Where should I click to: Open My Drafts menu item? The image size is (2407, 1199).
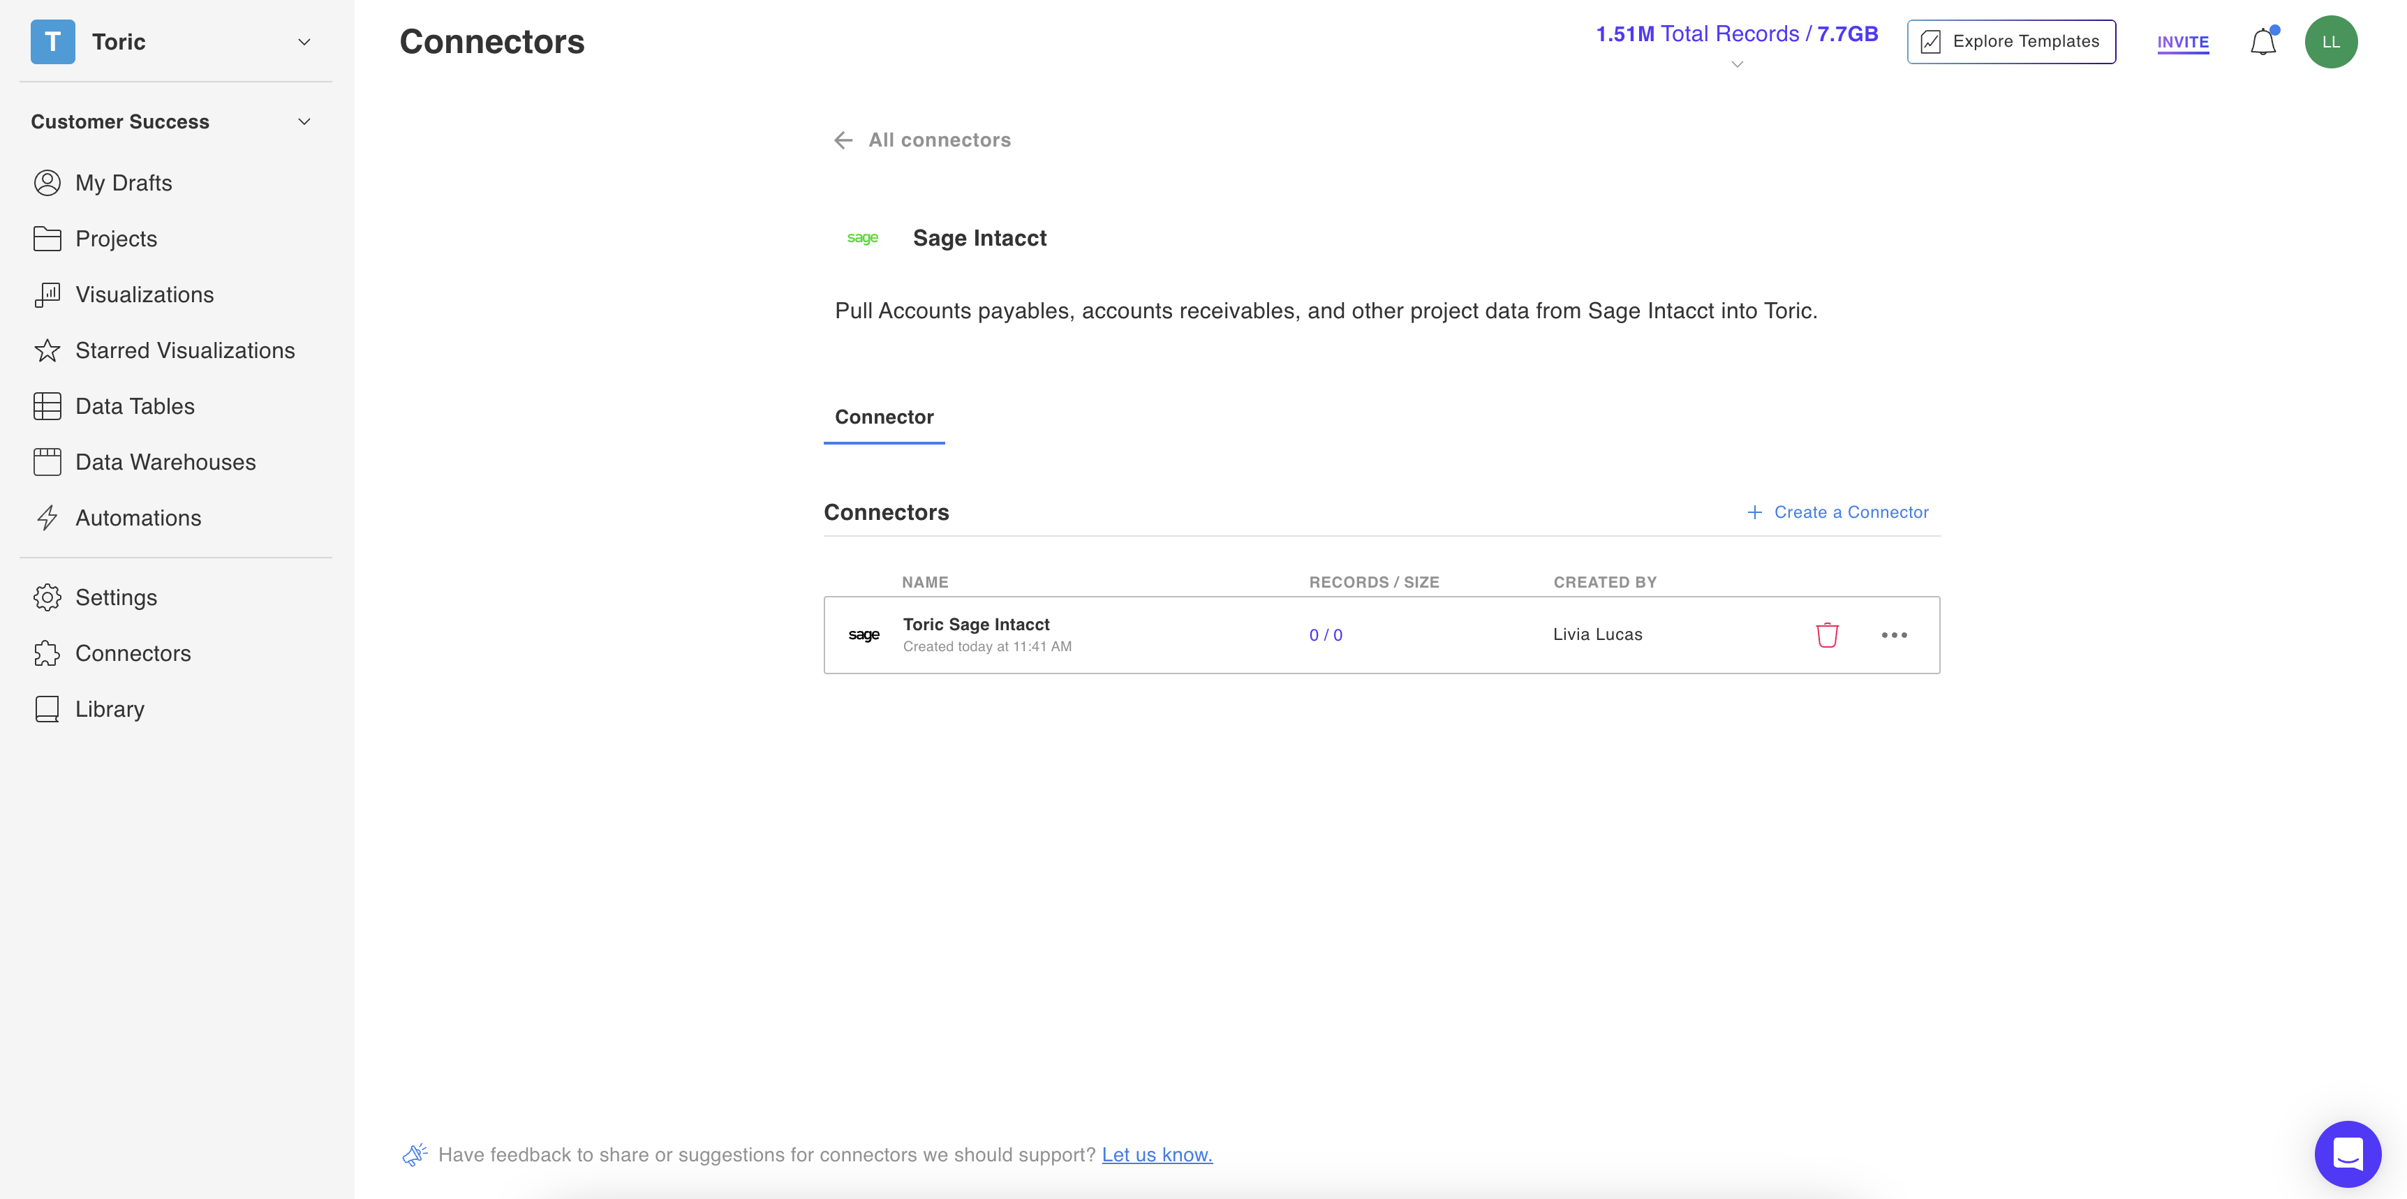[124, 183]
